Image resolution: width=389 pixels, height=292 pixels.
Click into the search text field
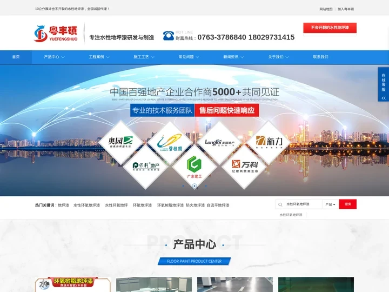tap(303, 204)
